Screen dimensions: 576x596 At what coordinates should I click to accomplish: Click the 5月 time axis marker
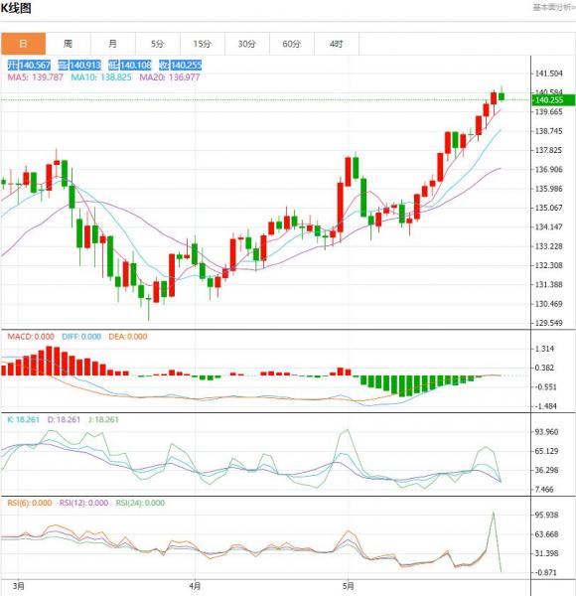coord(348,586)
